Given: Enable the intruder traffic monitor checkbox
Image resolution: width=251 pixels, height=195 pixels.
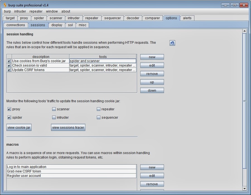Looking at the screenshot, I should (54, 117).
